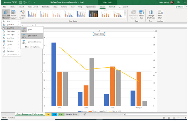Select the Jan sheet tab
Screen dimensions: 188x121
[48, 114]
